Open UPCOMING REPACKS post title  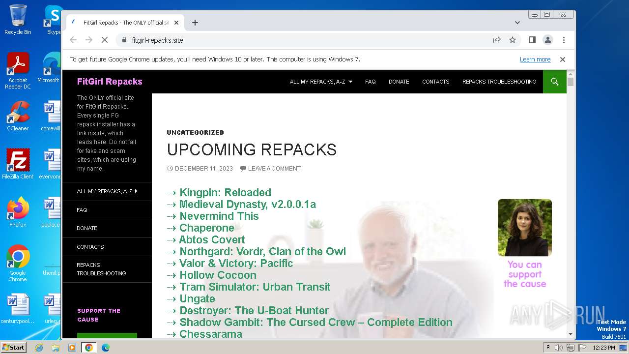click(x=252, y=149)
